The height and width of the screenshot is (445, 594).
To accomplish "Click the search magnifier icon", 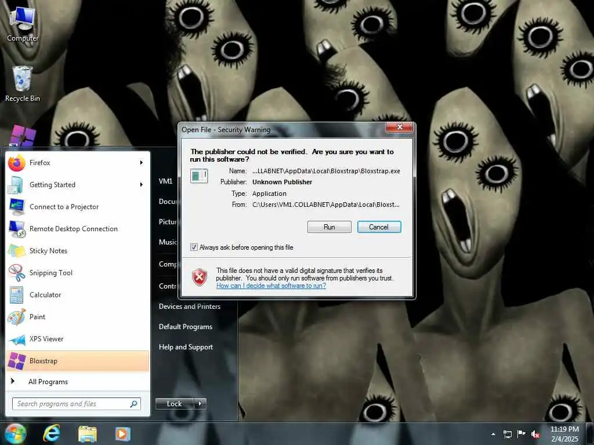I will (133, 404).
